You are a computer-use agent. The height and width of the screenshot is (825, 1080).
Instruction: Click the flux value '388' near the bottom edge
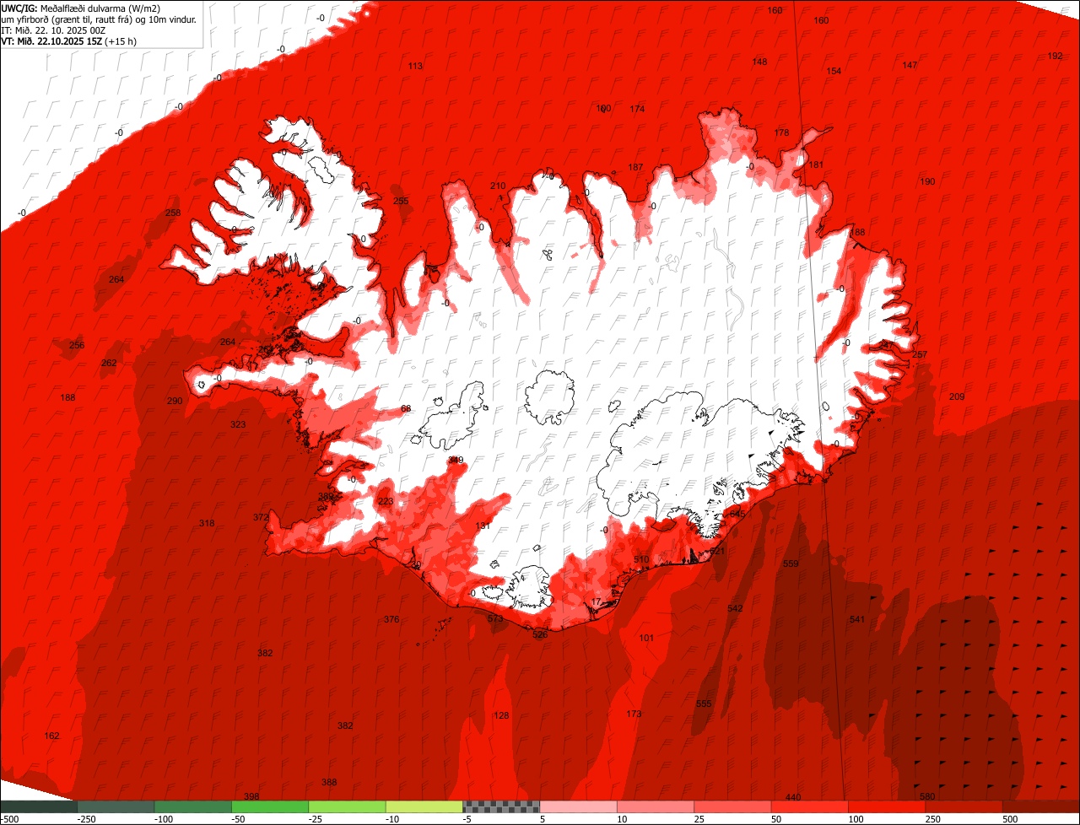coord(329,782)
